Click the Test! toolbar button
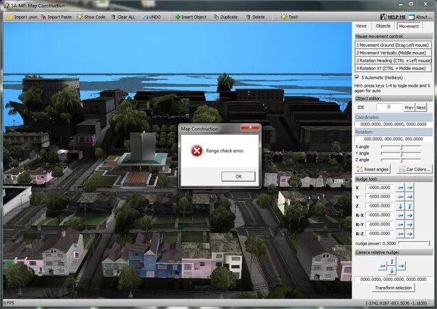Screen dimensions: 437x309 pos(290,17)
